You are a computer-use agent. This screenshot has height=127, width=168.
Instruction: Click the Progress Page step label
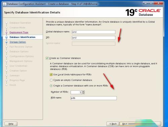click(x=17, y=80)
